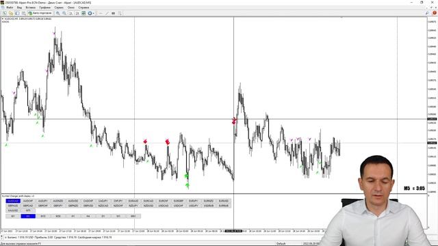Toggle one-click trading arrow beside AUDCAD,M5
Viewport: 438px width, 246px height.
[x=3, y=18]
